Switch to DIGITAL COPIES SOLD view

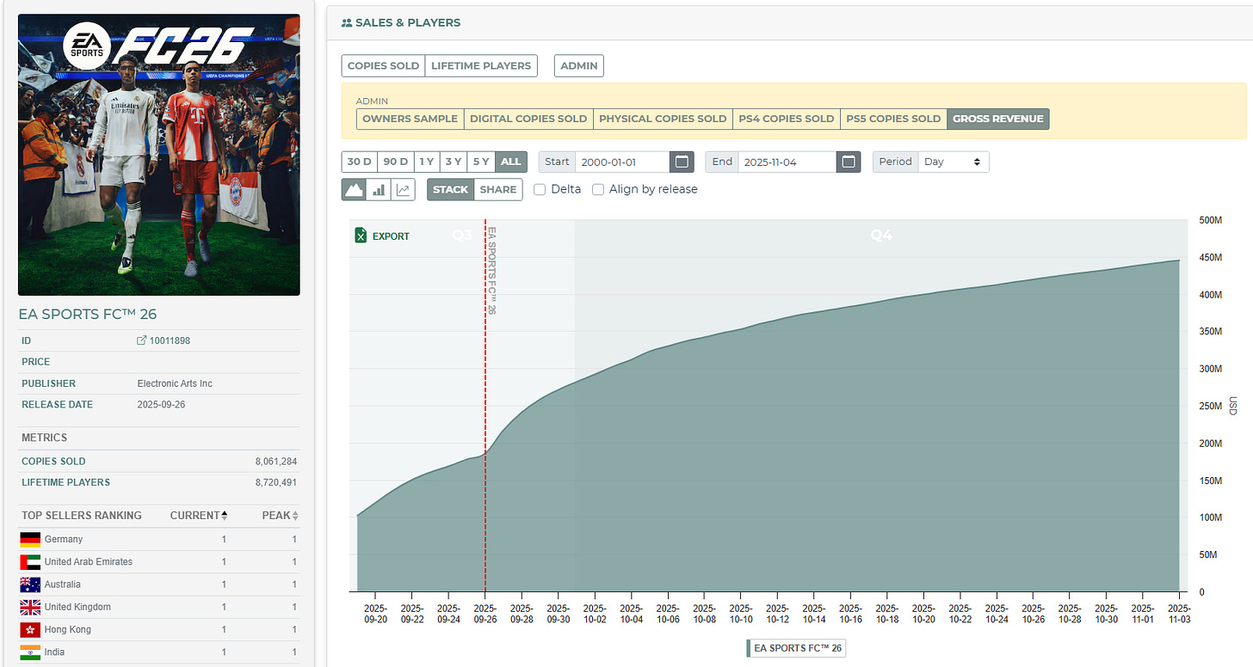point(528,119)
